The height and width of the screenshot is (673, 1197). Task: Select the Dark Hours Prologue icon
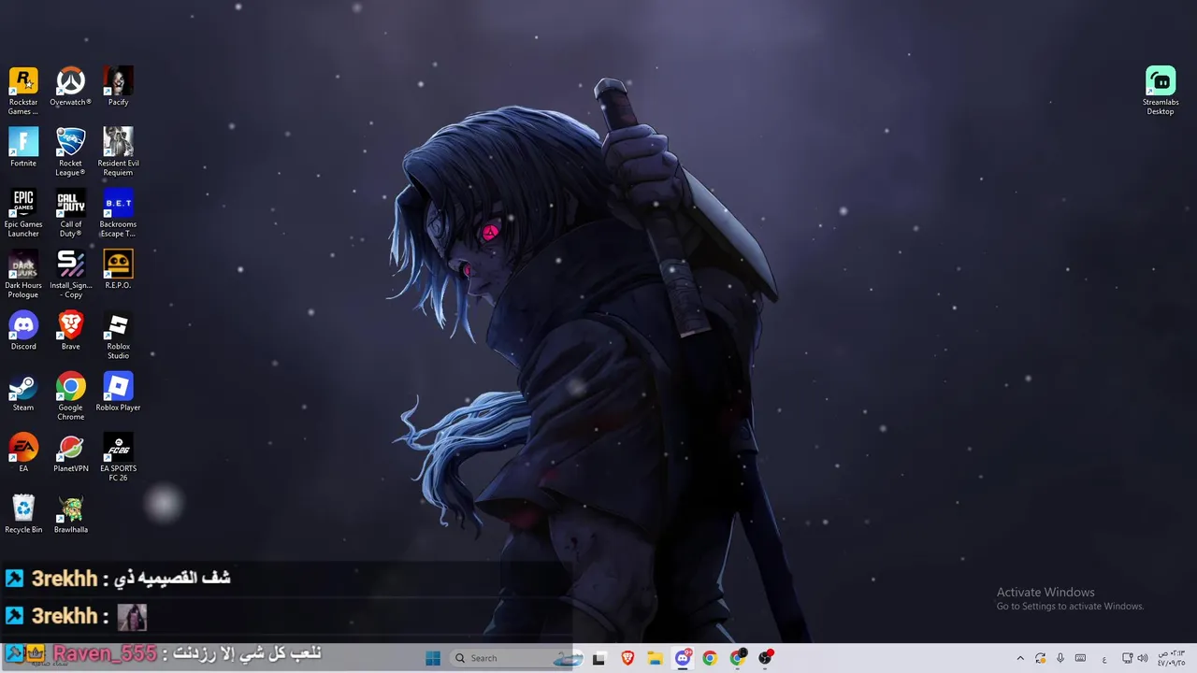pyautogui.click(x=23, y=274)
